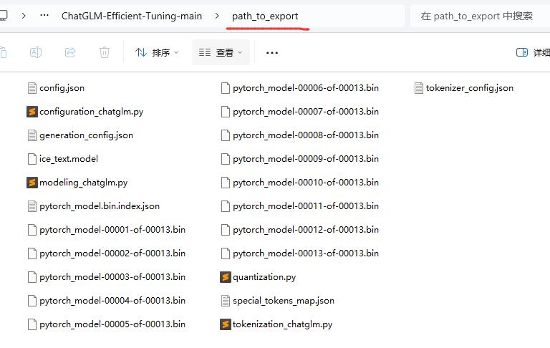
Task: Select pytorch_model-00010-of-00013.bin file name
Action: (x=306, y=183)
